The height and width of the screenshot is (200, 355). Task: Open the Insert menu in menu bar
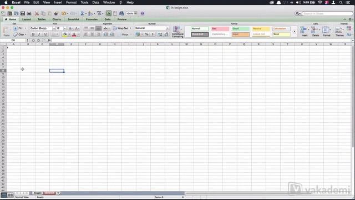coord(58,2)
